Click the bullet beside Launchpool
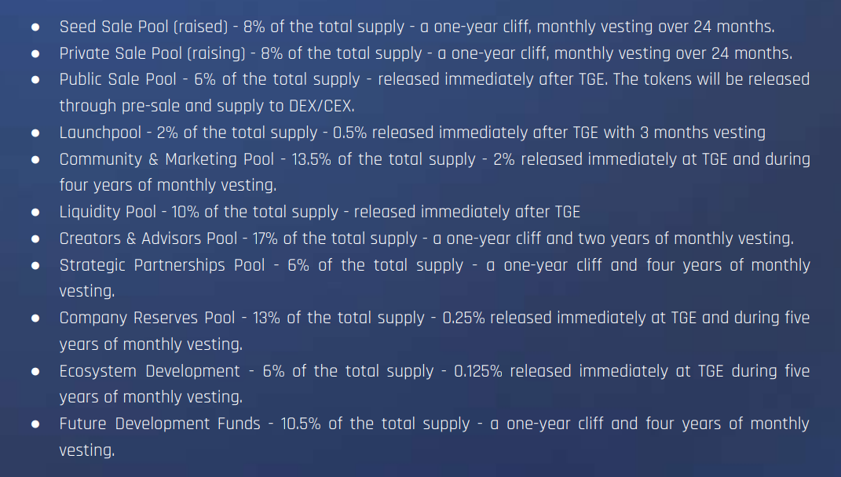Image resolution: width=841 pixels, height=477 pixels. (35, 133)
